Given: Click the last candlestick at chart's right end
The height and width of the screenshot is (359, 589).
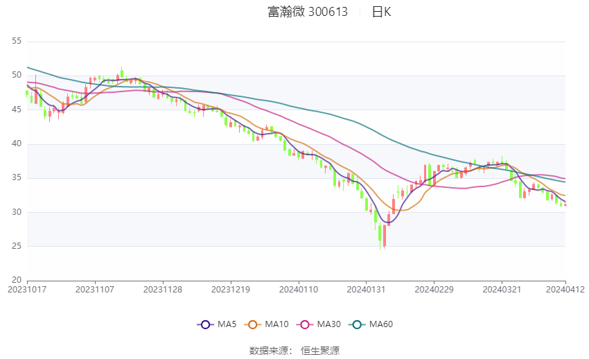Looking at the screenshot, I should 565,204.
